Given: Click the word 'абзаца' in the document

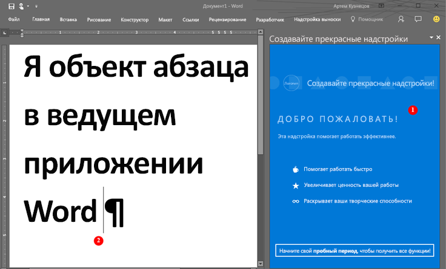Looking at the screenshot, I should [201, 68].
